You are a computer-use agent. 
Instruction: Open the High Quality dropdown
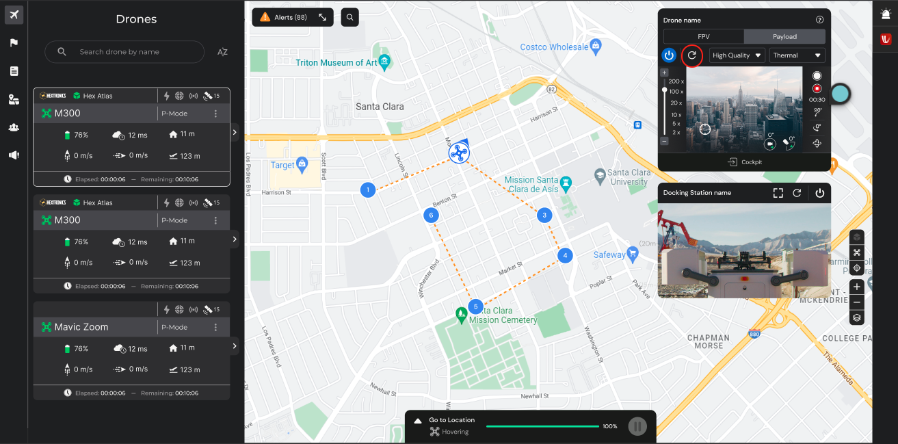pos(737,55)
